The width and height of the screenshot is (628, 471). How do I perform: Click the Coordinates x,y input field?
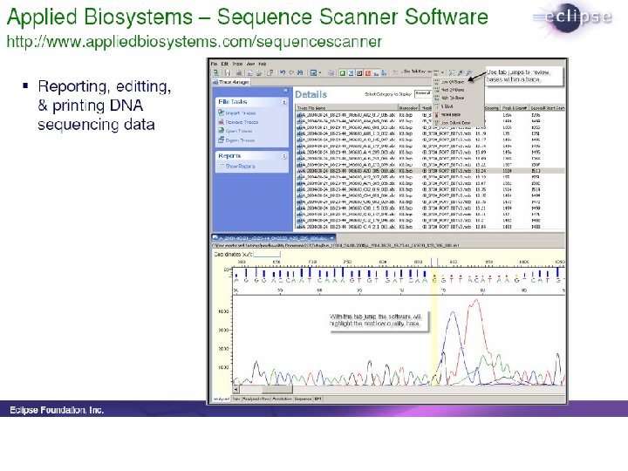click(x=267, y=254)
